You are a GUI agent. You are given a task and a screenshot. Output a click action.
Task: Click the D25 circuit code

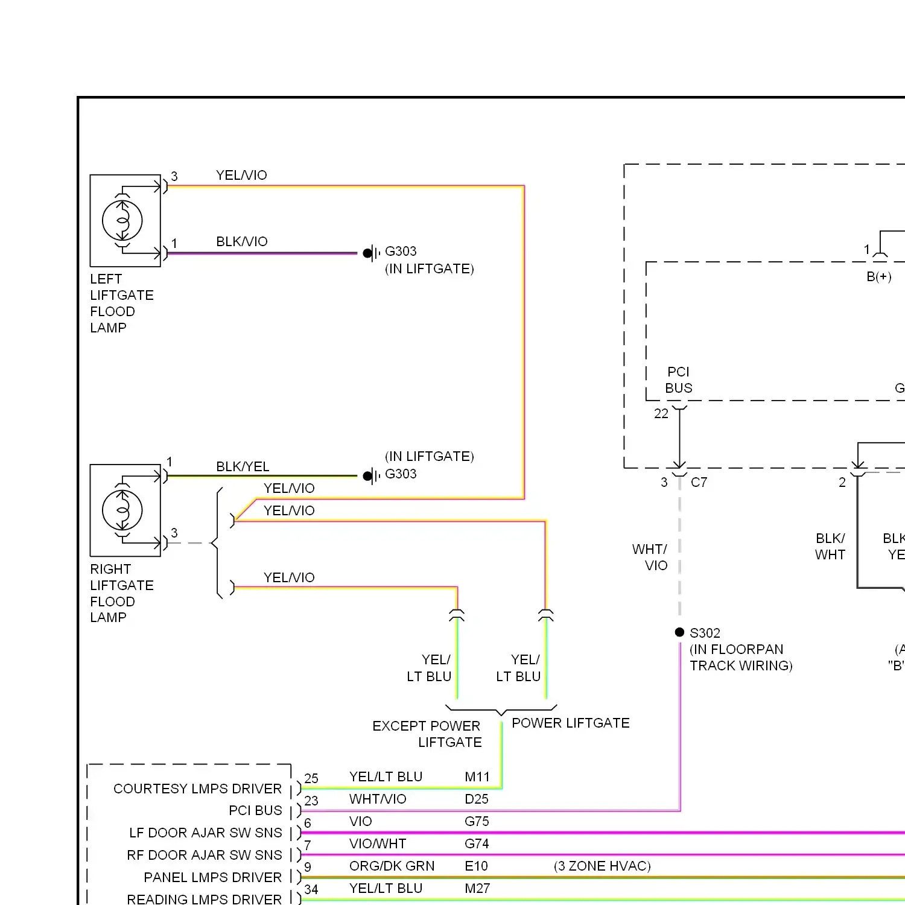pos(477,799)
